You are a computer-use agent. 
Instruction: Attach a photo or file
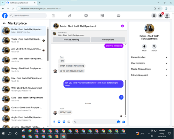[x=59, y=122]
